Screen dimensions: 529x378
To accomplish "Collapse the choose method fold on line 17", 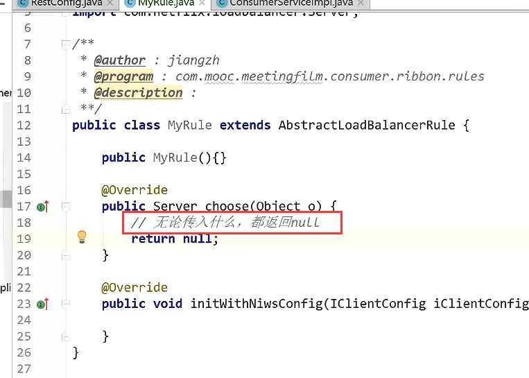I will click(x=65, y=207).
